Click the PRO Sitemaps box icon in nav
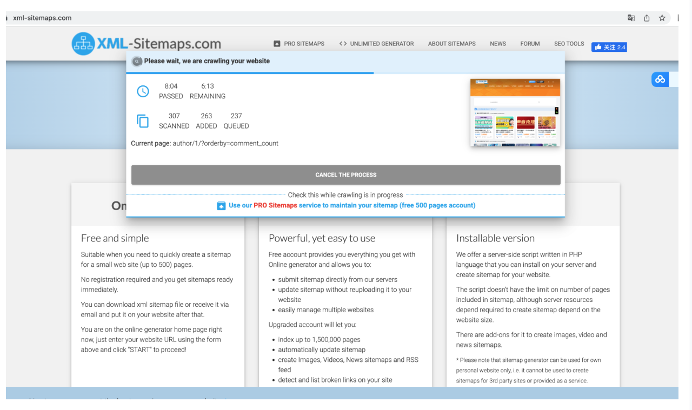692x410 pixels. [x=277, y=44]
